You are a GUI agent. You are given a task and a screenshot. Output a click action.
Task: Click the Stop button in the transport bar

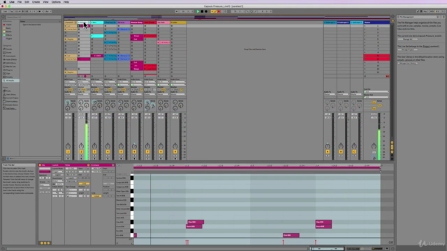[x=202, y=11]
